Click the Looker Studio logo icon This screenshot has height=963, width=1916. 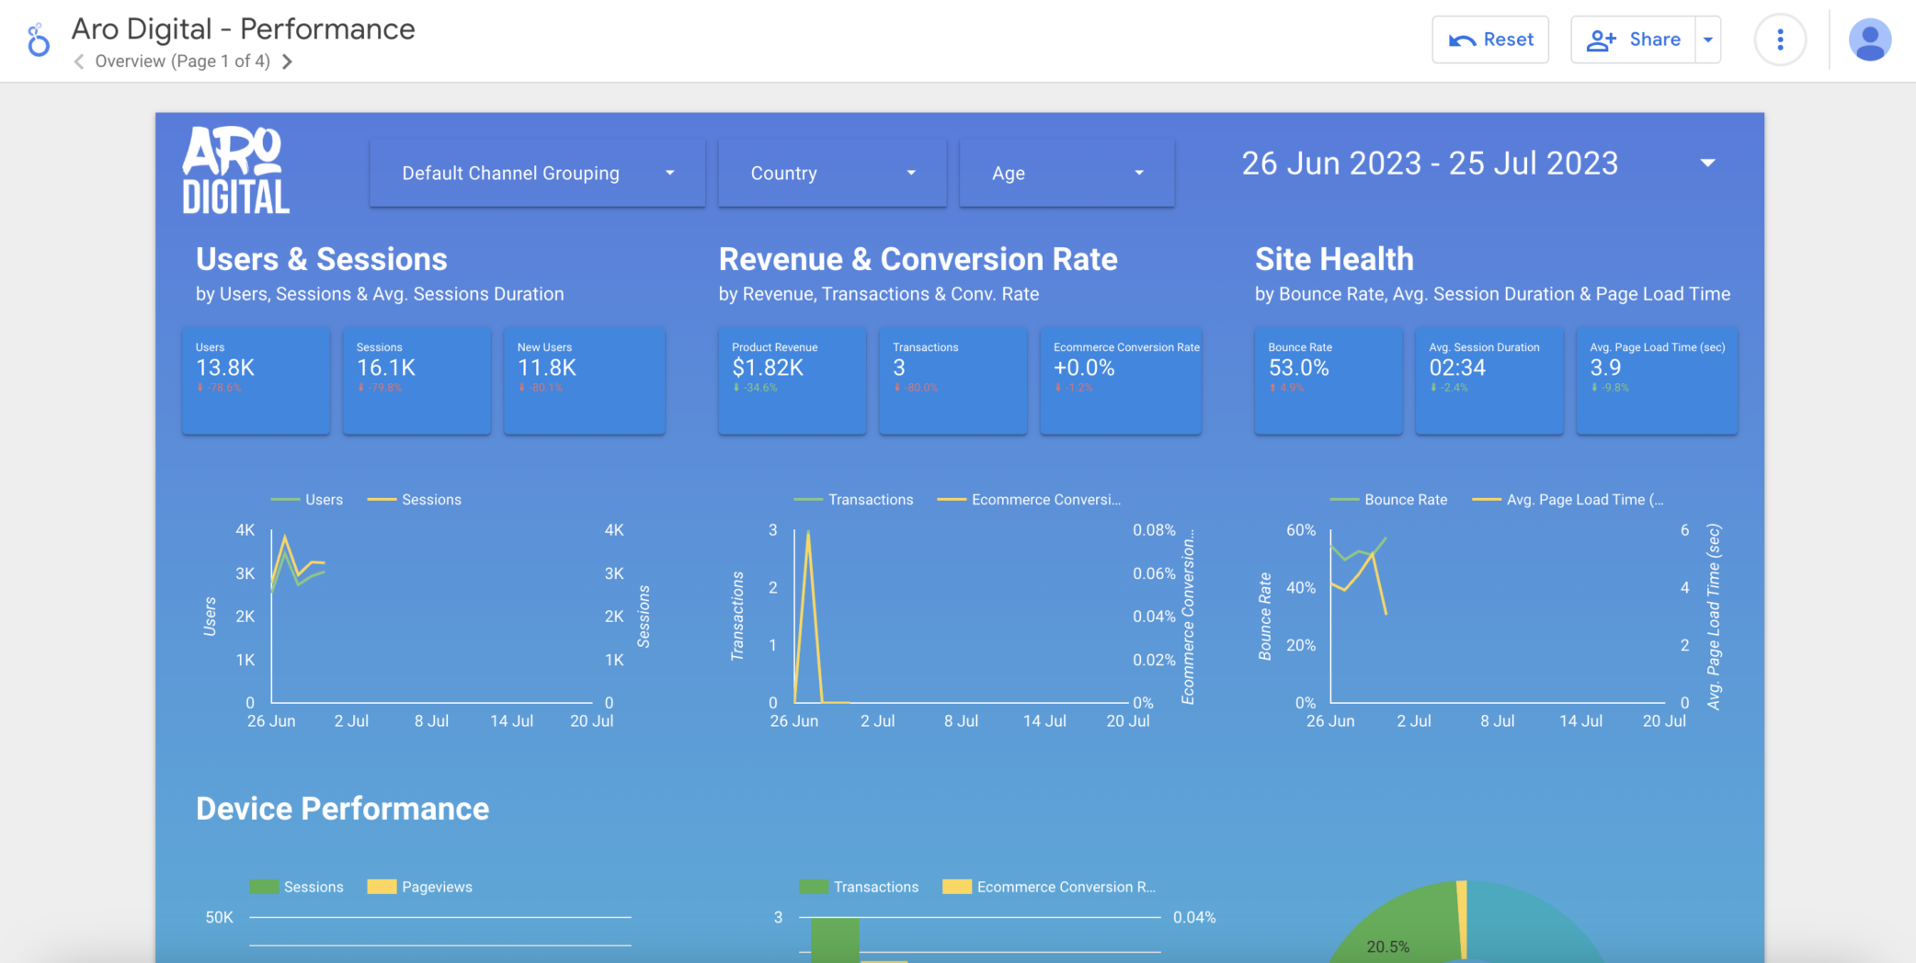(37, 40)
